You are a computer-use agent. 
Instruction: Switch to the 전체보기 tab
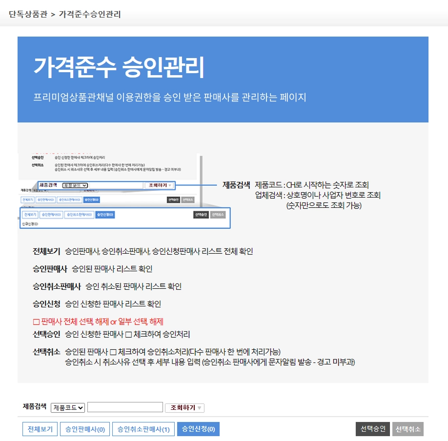40,429
